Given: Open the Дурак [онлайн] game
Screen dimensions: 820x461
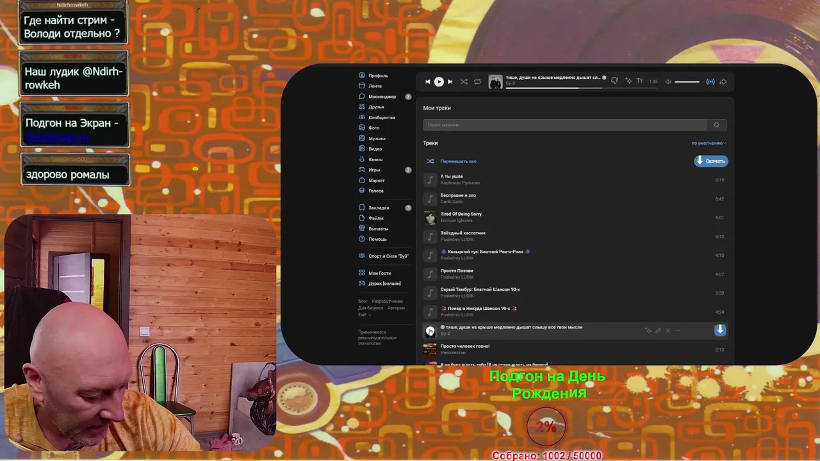Looking at the screenshot, I should coord(379,283).
